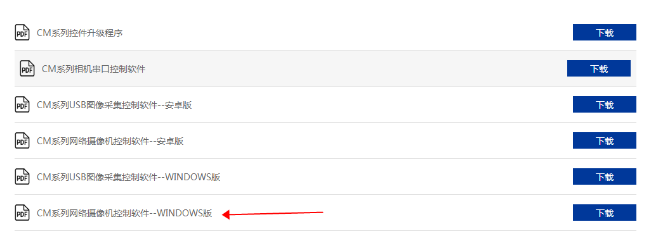Click the red arrow annotation
Screen dimensions: 670x241
click(273, 214)
